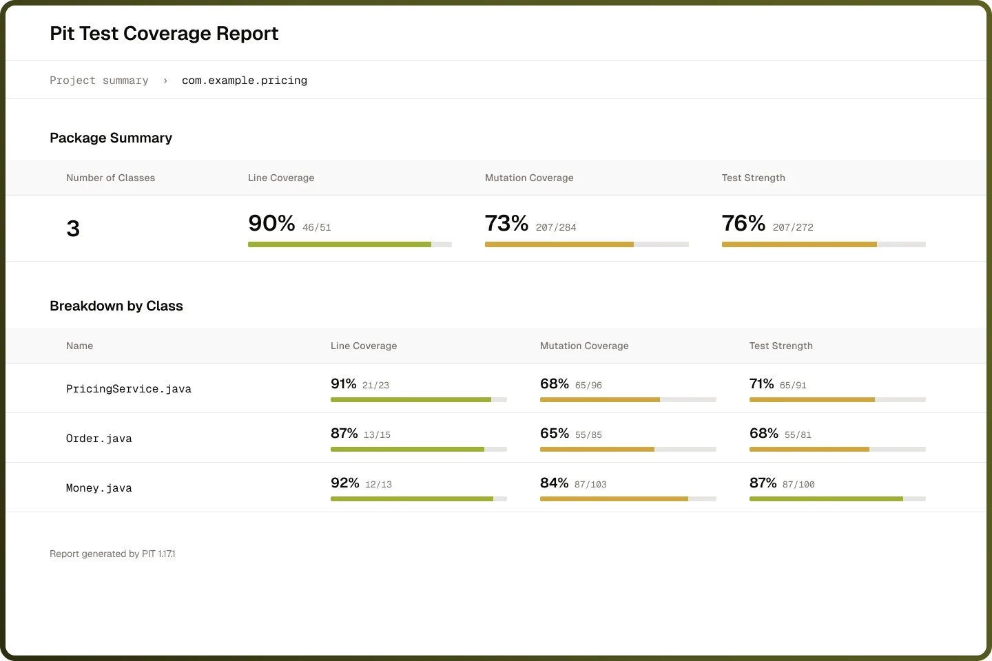Click Money.java 92% line coverage
Viewport: 992px width, 661px height.
[x=345, y=483]
